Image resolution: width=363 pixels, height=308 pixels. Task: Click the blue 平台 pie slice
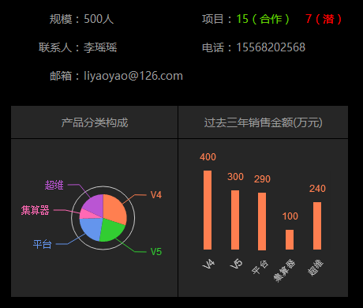pos(92,228)
